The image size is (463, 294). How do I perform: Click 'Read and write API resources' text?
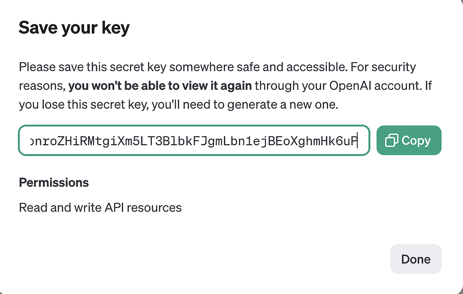tap(100, 207)
